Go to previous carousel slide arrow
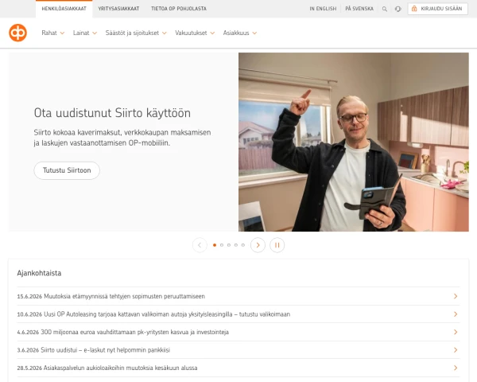477x382 pixels. coord(200,245)
